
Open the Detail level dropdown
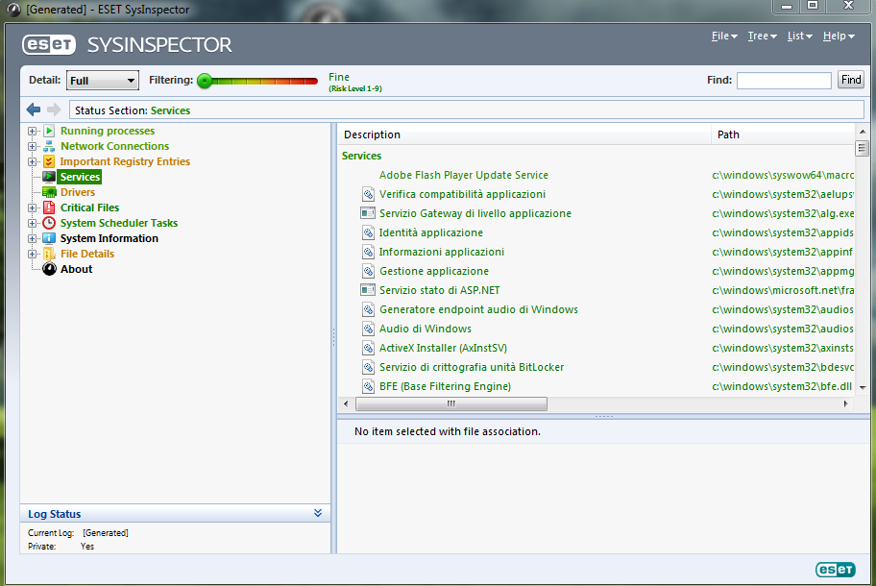[x=103, y=81]
